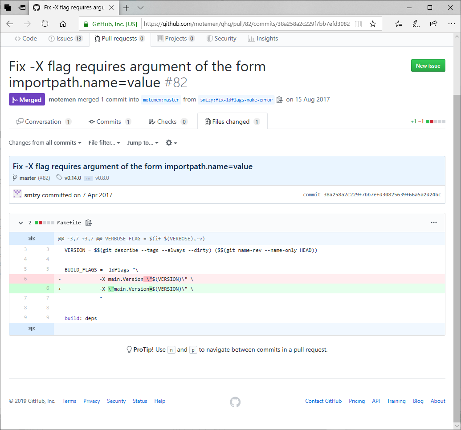Screen dimensions: 461x430
Task: Click the green New issue button
Action: pyautogui.click(x=428, y=65)
